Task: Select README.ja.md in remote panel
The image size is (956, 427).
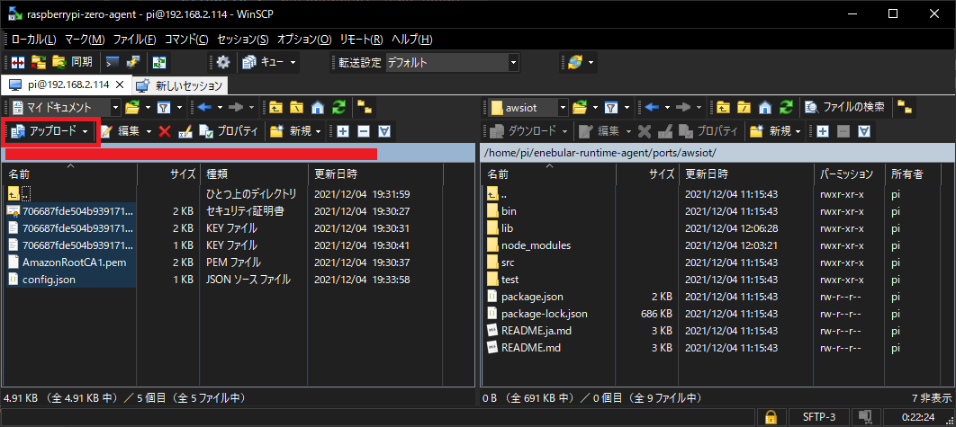Action: coord(536,331)
